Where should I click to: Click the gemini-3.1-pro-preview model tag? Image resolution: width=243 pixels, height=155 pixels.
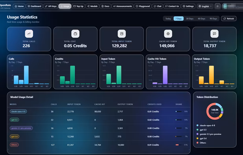pyautogui.click(x=21, y=128)
